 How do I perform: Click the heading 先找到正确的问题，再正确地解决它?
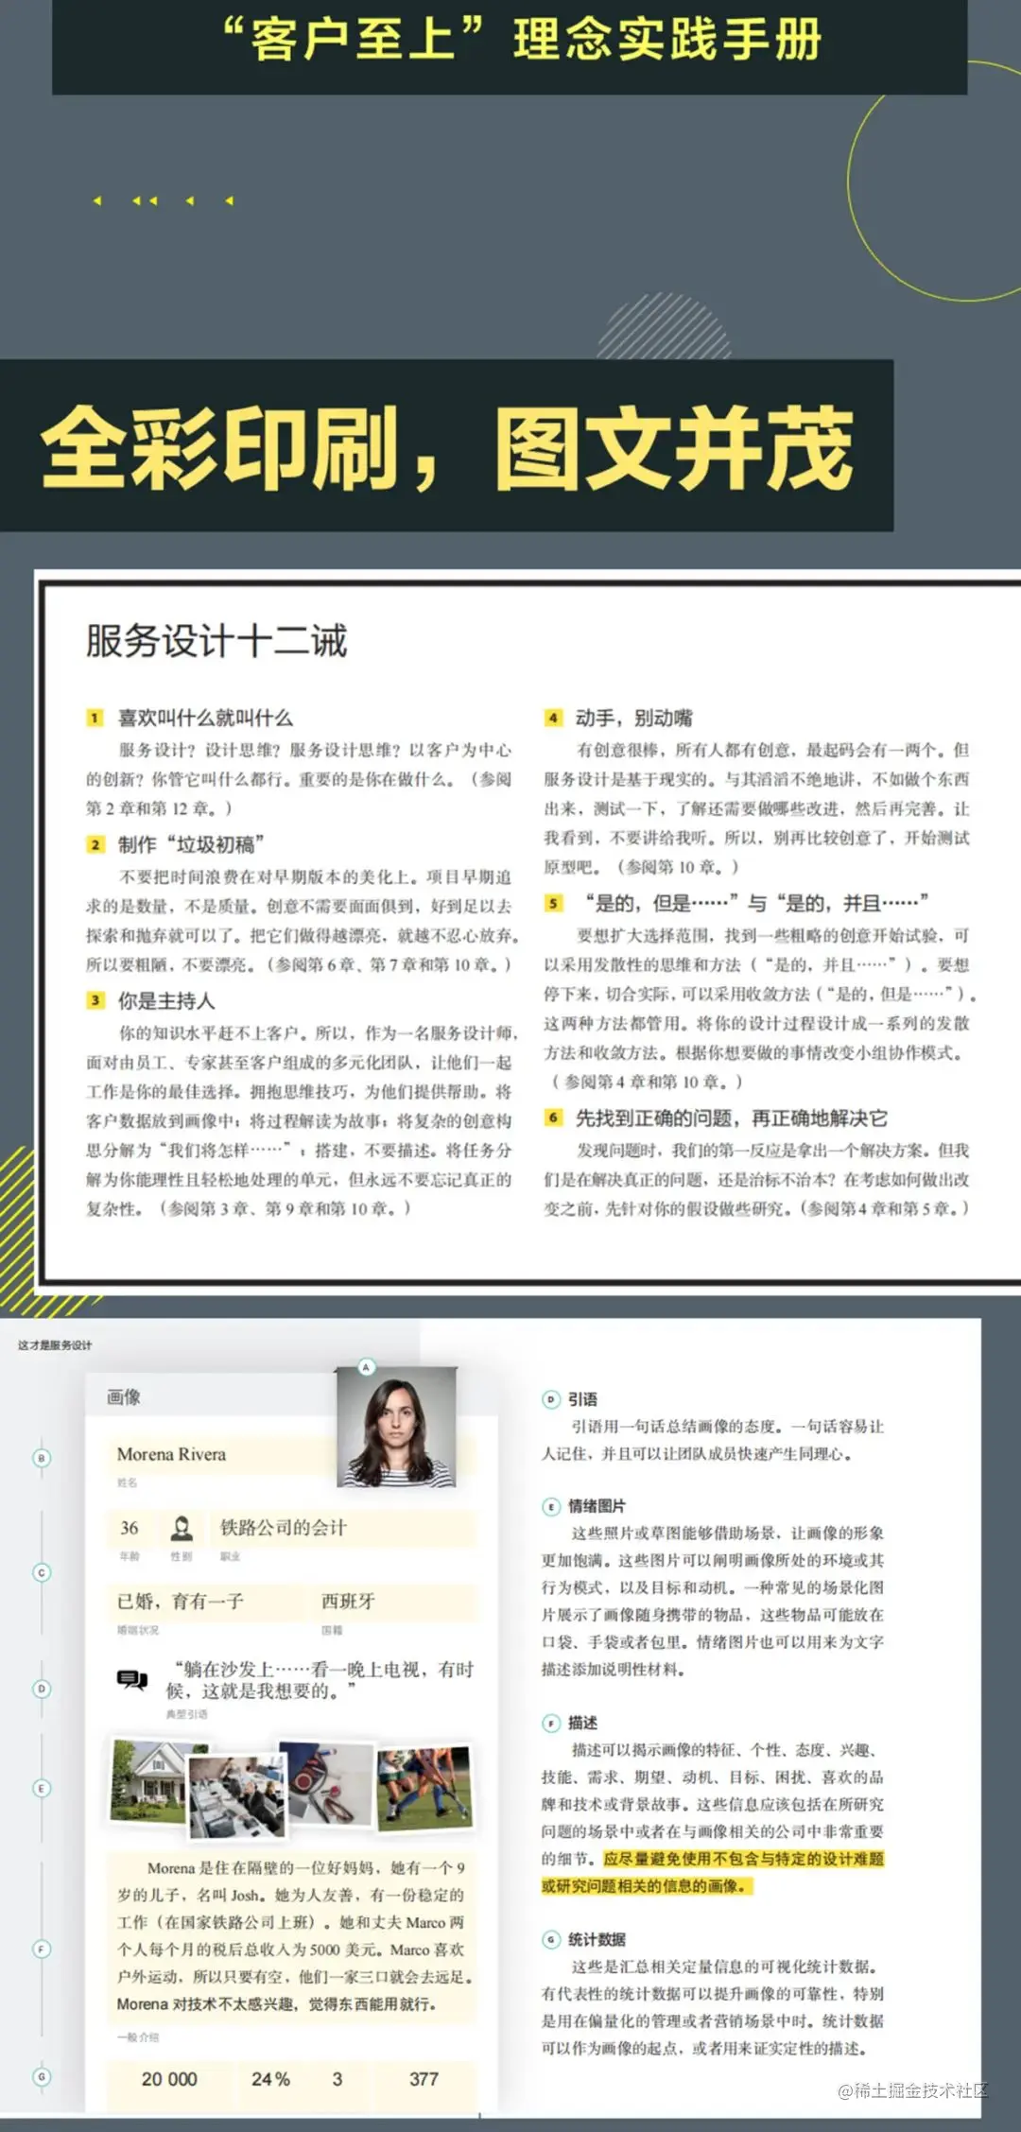(732, 1118)
